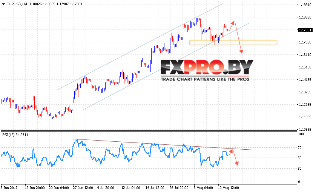Viewport: 313px width, 192px height.
Task: Select the EURUSD,H4 symbol title
Action: [x=17, y=4]
